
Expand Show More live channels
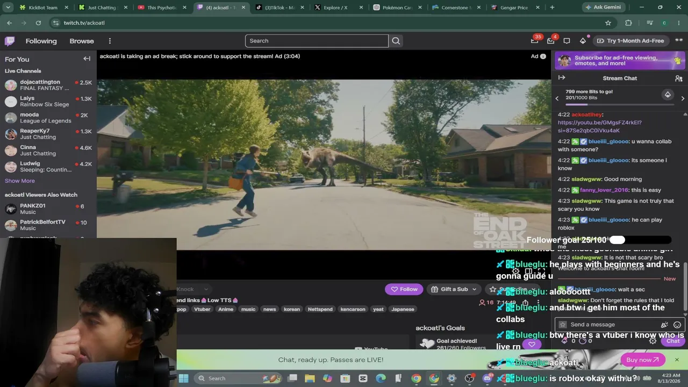point(20,181)
